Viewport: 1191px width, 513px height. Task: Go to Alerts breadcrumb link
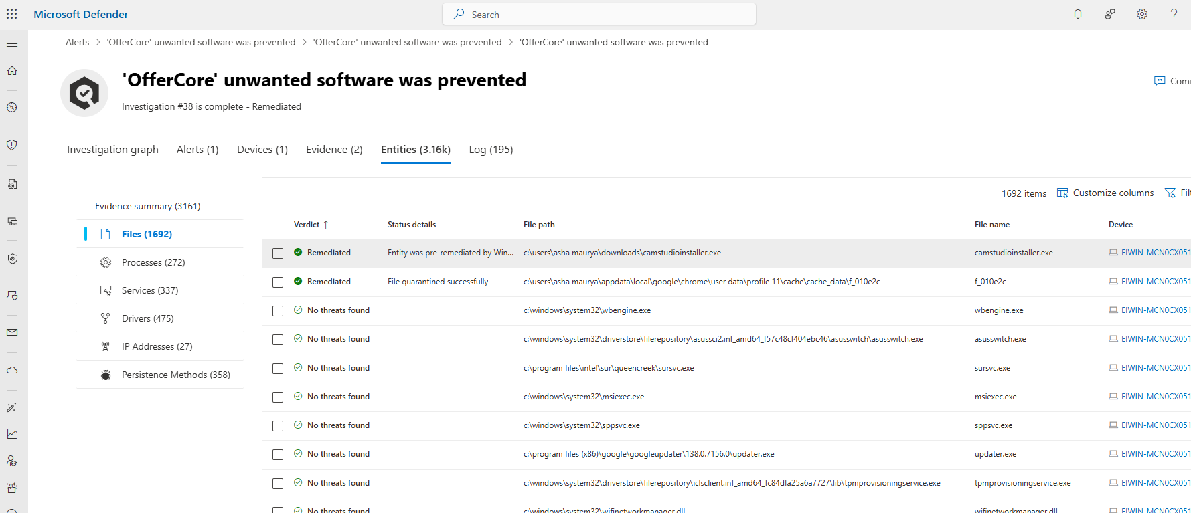click(x=77, y=42)
